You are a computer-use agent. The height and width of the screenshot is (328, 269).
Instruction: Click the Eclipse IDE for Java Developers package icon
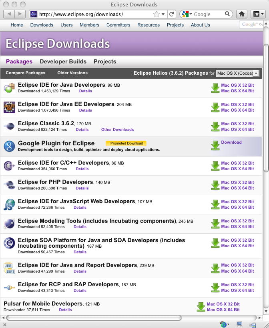[x=9, y=88]
